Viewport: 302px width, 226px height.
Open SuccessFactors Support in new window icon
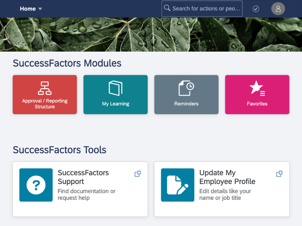(137, 174)
